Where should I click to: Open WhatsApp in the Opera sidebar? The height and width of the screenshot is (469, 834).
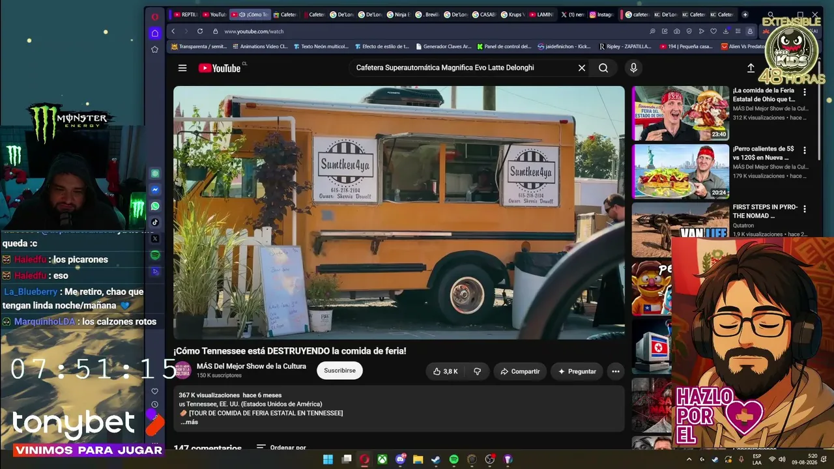pyautogui.click(x=155, y=206)
